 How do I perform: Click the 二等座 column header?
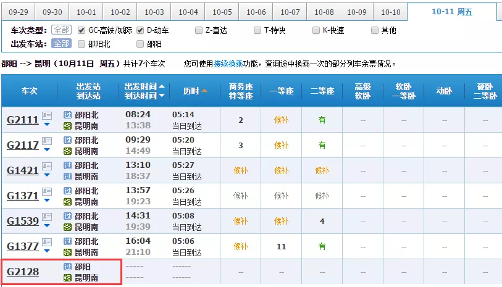pos(322,91)
